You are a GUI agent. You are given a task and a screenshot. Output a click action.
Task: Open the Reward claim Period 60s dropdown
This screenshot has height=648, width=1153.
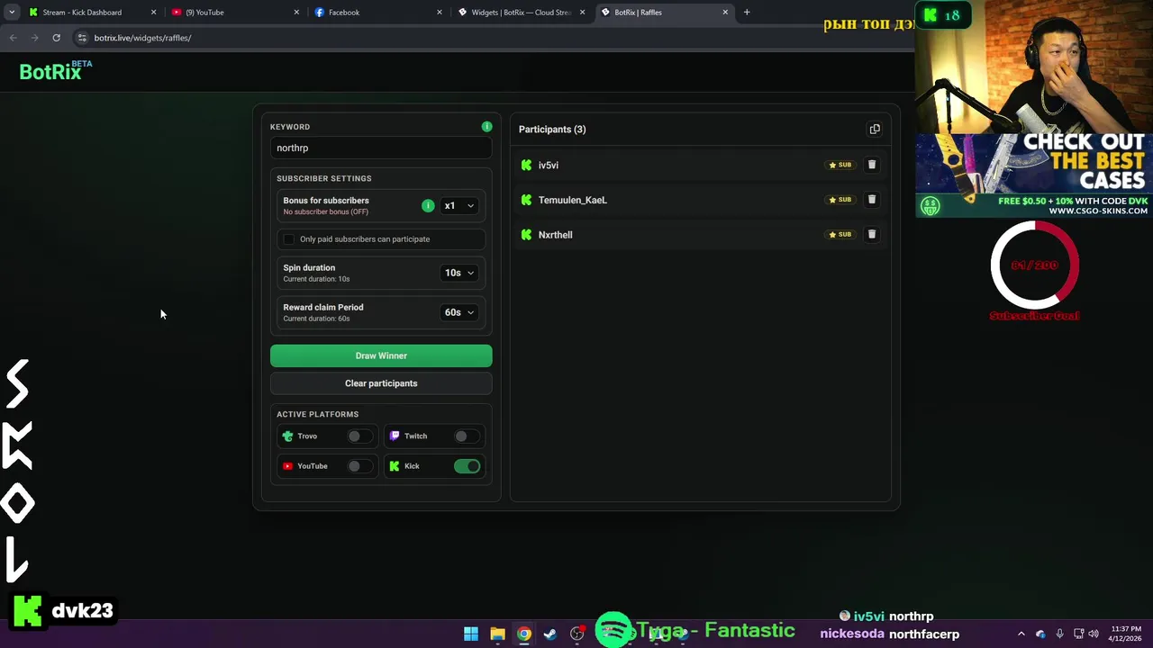pyautogui.click(x=458, y=312)
